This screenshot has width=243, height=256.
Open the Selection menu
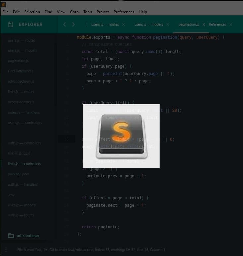pyautogui.click(x=32, y=12)
